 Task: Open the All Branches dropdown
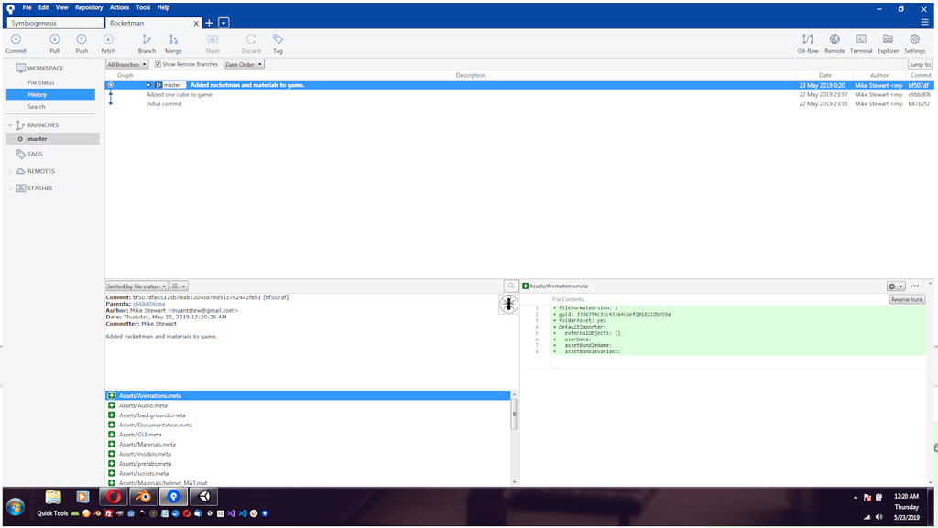127,64
